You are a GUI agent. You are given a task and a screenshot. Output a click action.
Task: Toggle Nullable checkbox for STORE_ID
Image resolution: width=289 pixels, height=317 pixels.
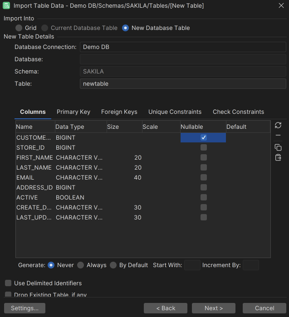click(x=204, y=147)
